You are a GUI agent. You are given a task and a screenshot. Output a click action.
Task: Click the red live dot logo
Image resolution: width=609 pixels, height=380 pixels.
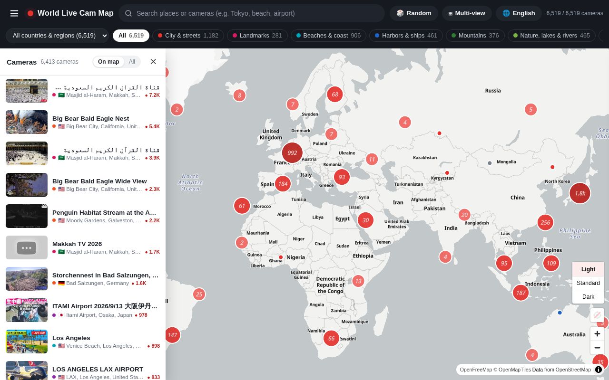click(x=30, y=13)
